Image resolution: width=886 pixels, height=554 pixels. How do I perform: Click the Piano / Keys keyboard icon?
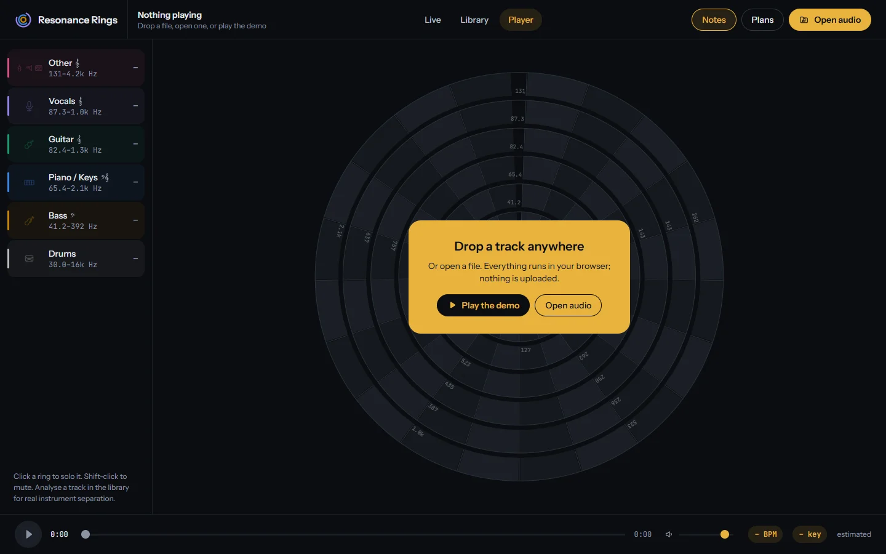[29, 182]
